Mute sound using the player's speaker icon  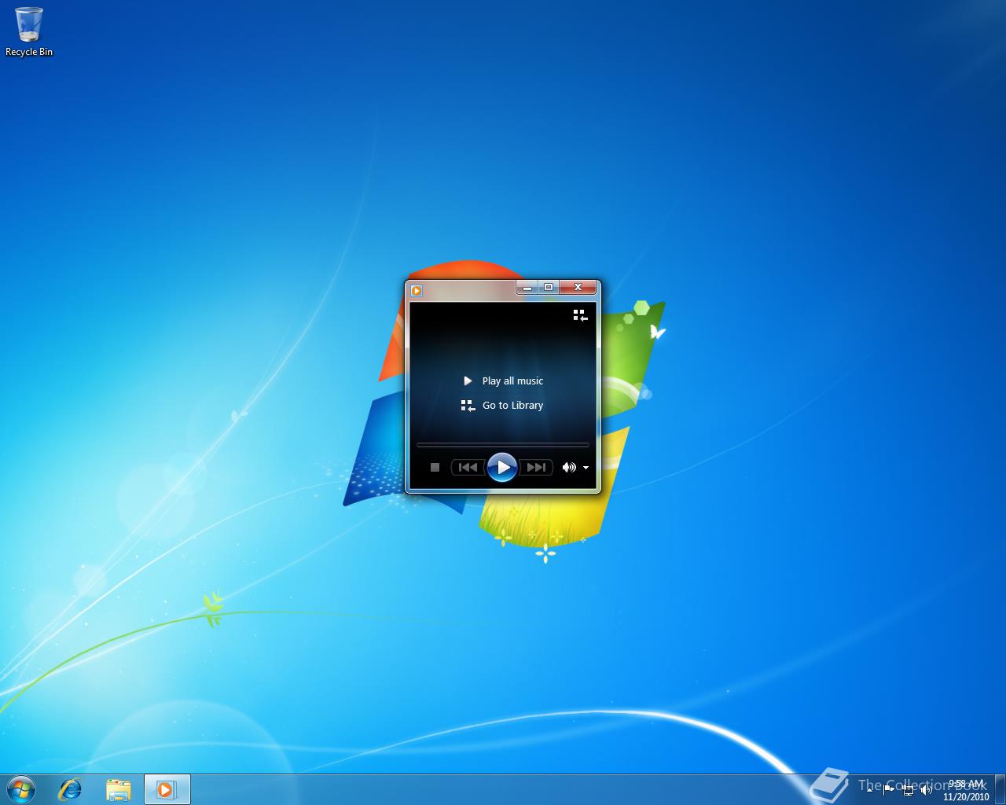pos(569,467)
